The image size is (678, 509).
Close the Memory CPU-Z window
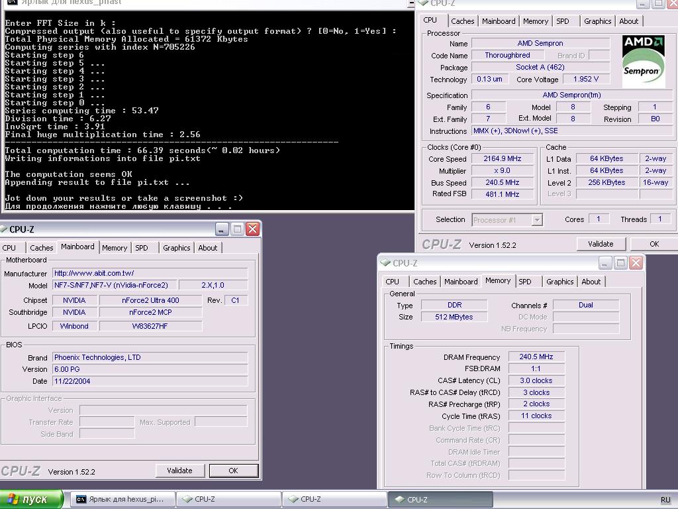click(636, 262)
